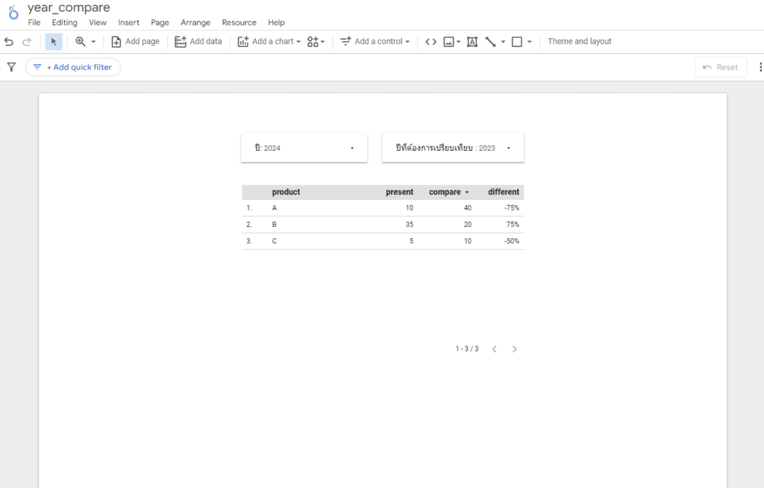Screen dimensions: 764x488
Task: Open the three-dot more options menu
Action: coord(760,67)
